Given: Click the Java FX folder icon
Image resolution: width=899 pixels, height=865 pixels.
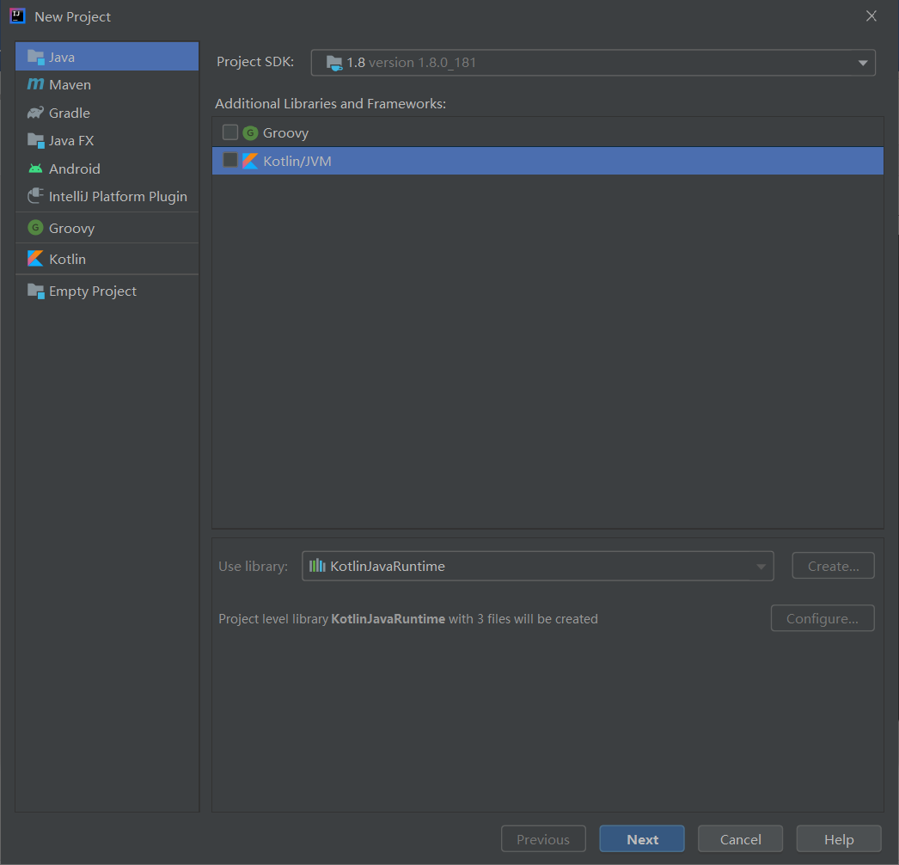Looking at the screenshot, I should pyautogui.click(x=35, y=140).
